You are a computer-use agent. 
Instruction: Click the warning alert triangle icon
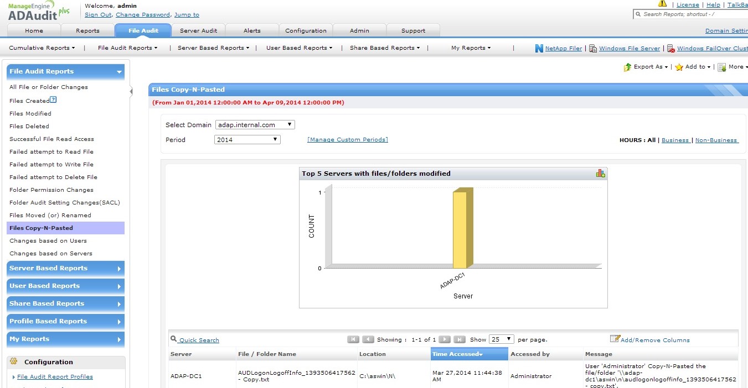[x=662, y=4]
